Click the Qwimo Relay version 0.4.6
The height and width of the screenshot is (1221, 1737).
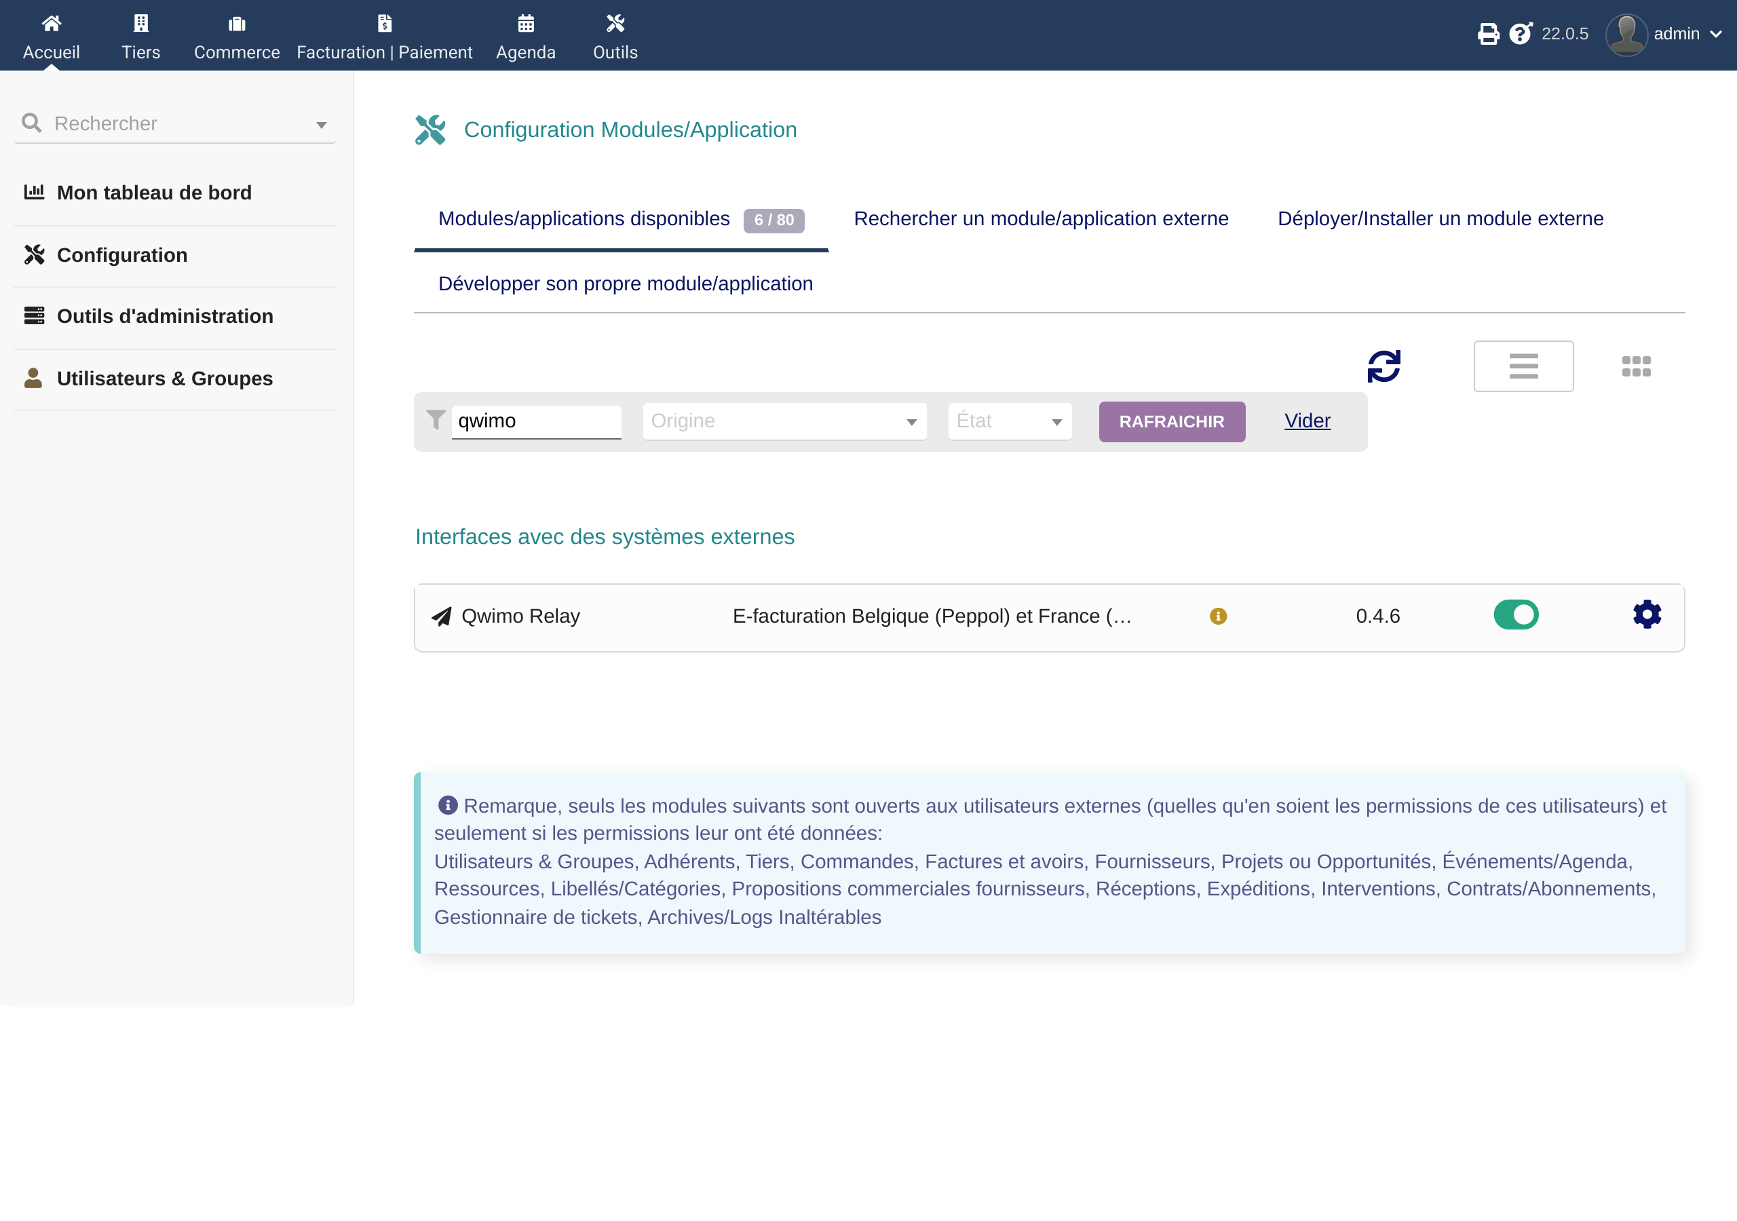pyautogui.click(x=1377, y=617)
